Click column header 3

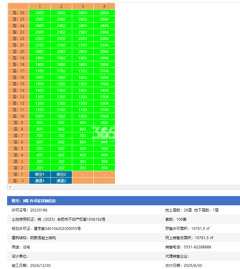(83, 6)
